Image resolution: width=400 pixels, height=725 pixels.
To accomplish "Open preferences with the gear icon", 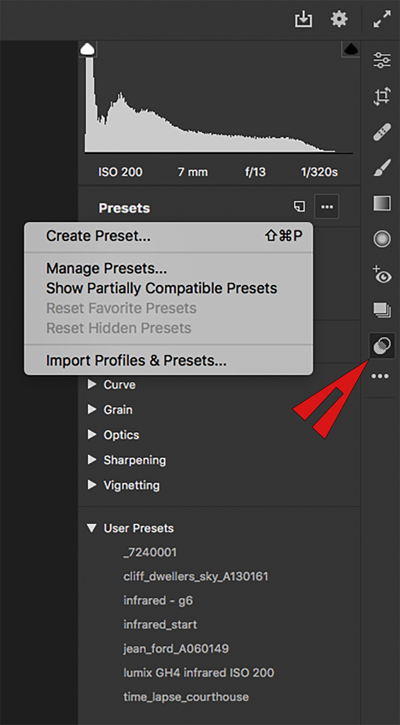I will 339,19.
